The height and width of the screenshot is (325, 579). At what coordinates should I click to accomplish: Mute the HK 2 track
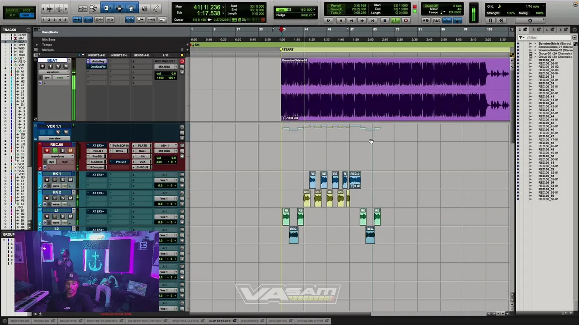[x=70, y=198]
